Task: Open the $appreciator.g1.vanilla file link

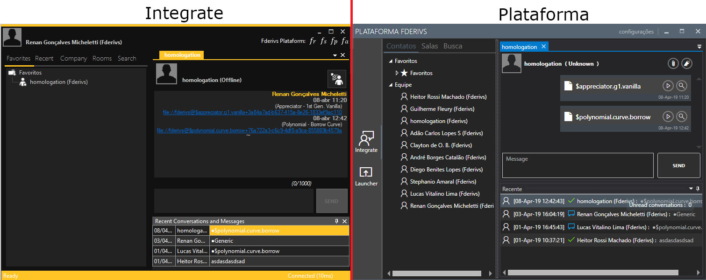Action: click(x=252, y=112)
